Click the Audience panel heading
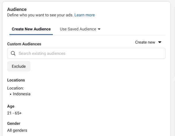This screenshot has height=136, width=175. click(17, 9)
